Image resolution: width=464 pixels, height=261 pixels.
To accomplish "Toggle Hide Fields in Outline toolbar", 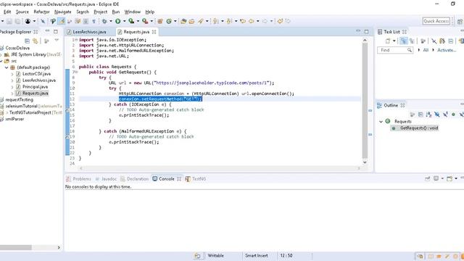I will (x=437, y=115).
